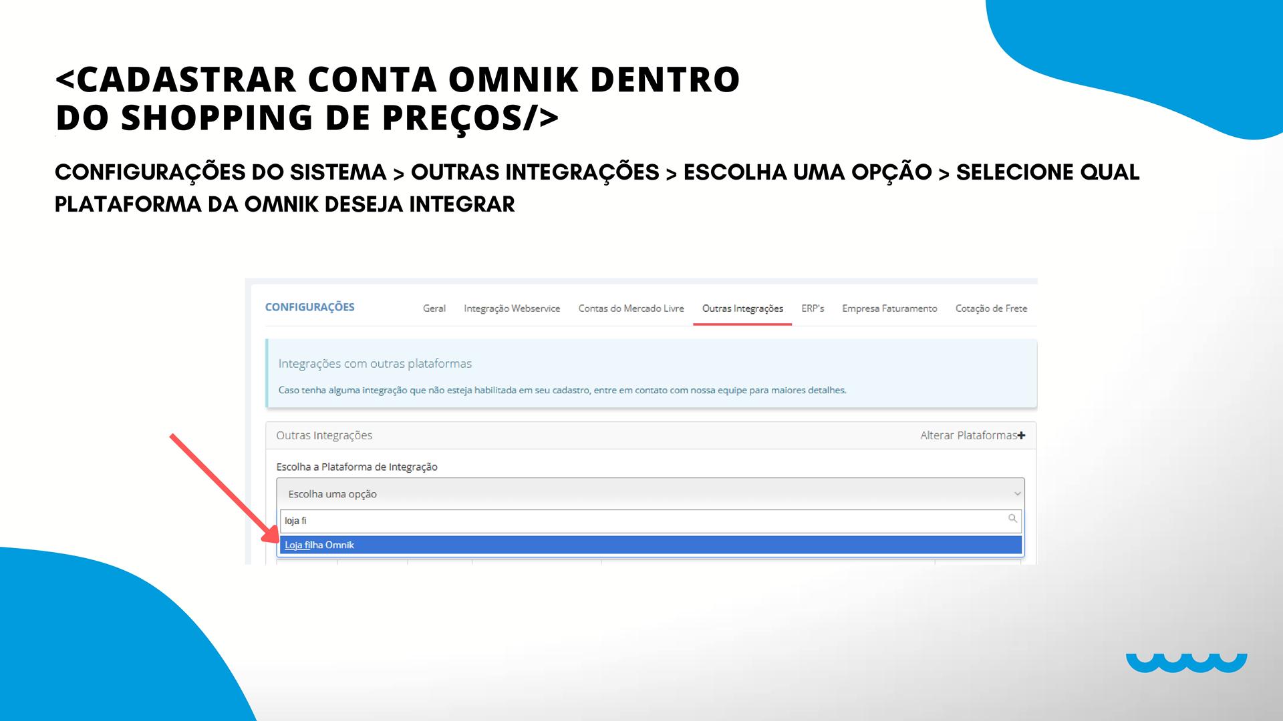This screenshot has width=1283, height=721.
Task: Choose the 'Loja filha Omnik' option
Action: 319,545
